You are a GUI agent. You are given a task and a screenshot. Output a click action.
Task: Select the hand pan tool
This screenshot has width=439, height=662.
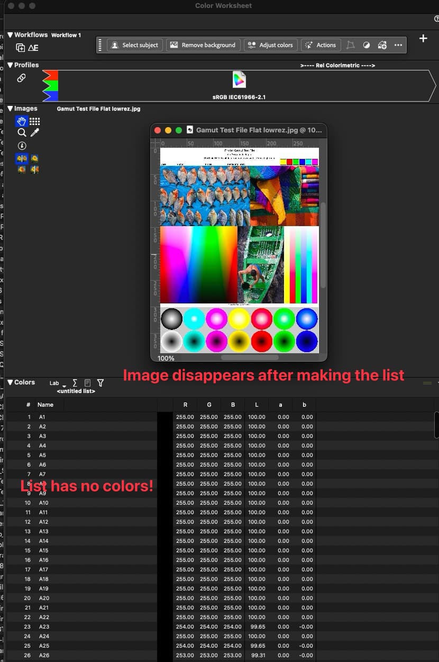pyautogui.click(x=22, y=121)
